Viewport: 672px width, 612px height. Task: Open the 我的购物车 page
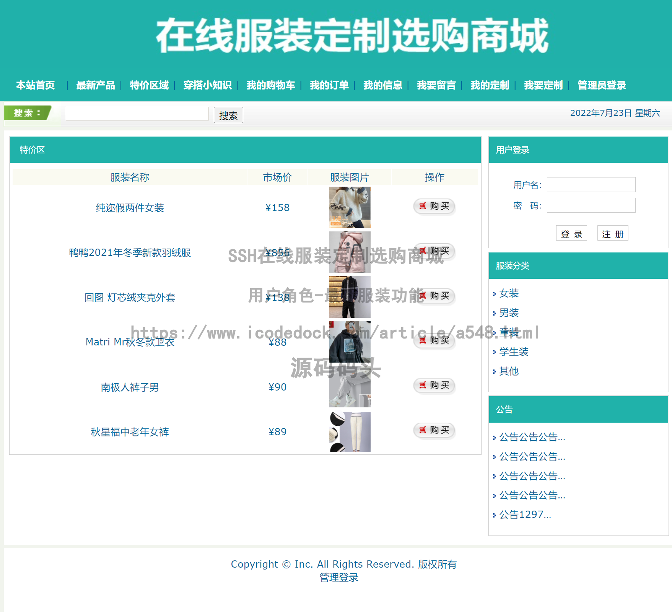click(x=271, y=85)
